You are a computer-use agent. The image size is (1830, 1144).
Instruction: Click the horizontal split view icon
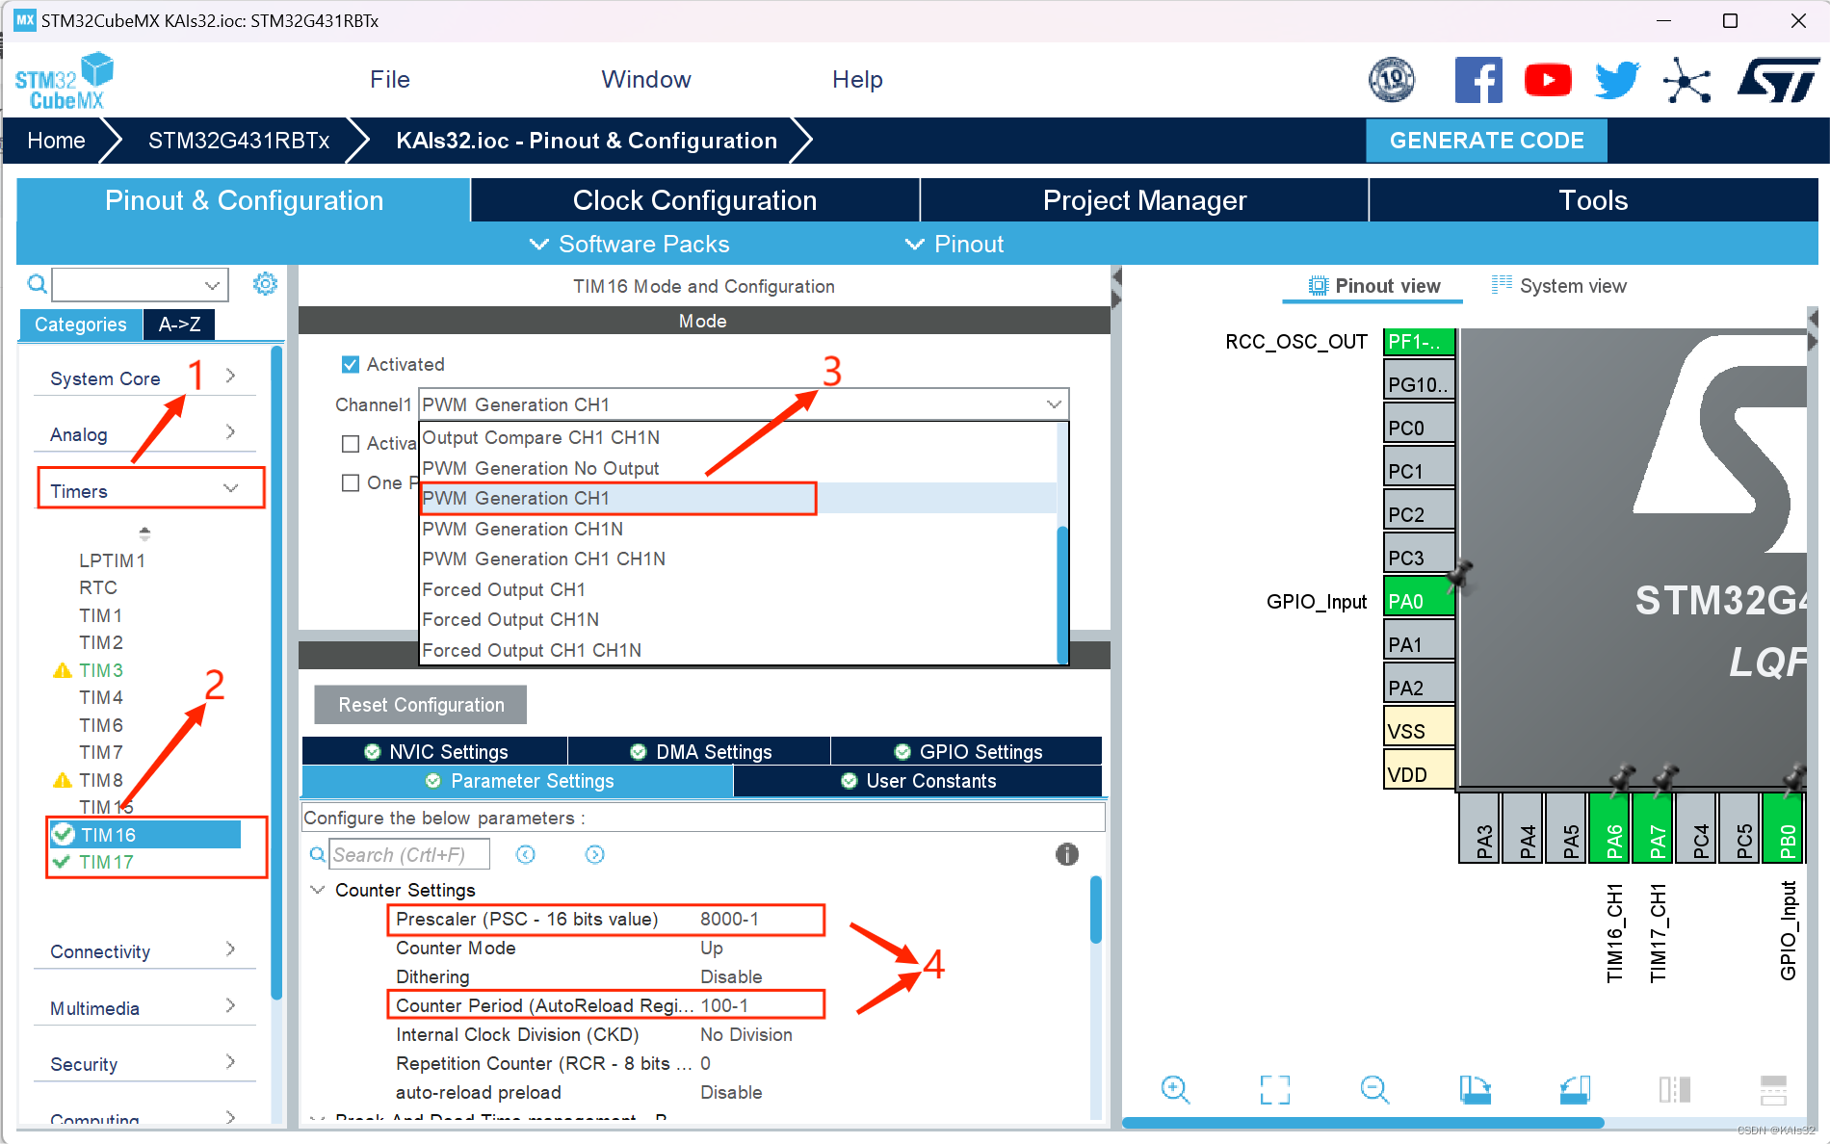1773,1089
